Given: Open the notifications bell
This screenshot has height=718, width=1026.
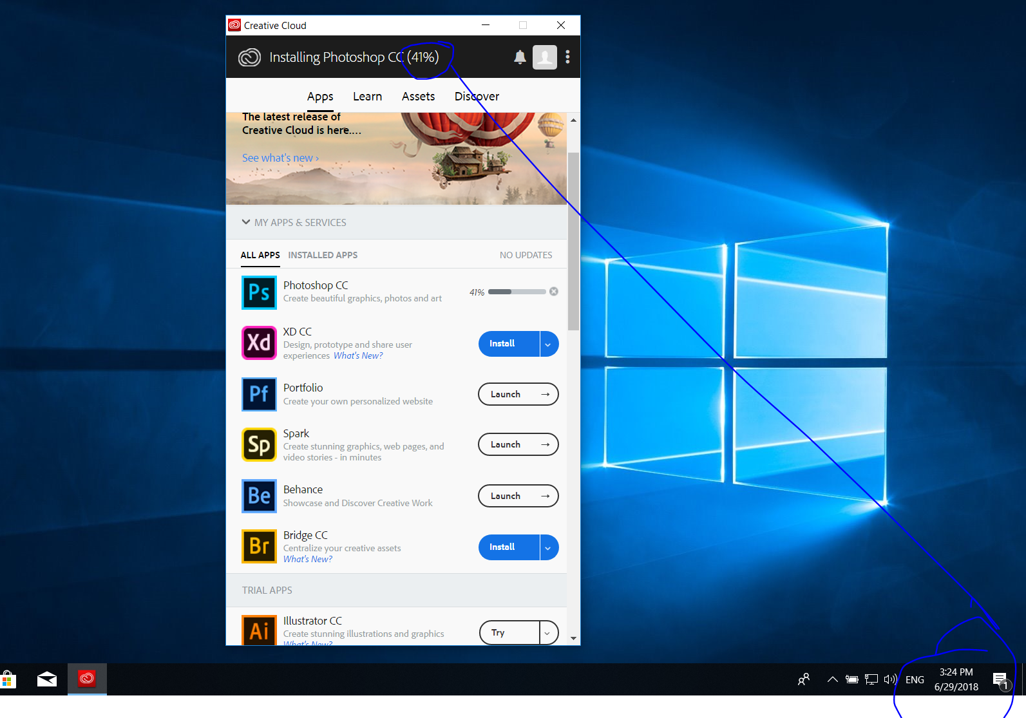Looking at the screenshot, I should (520, 57).
